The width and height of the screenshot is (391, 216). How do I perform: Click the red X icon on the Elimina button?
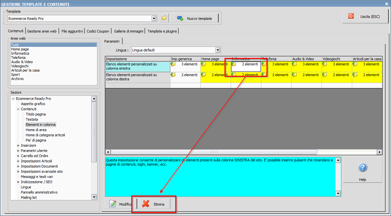click(146, 204)
